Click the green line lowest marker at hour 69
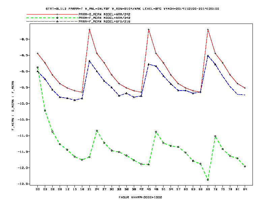Image resolution: width=267 pixels, height=206 pixels. pos(208,180)
